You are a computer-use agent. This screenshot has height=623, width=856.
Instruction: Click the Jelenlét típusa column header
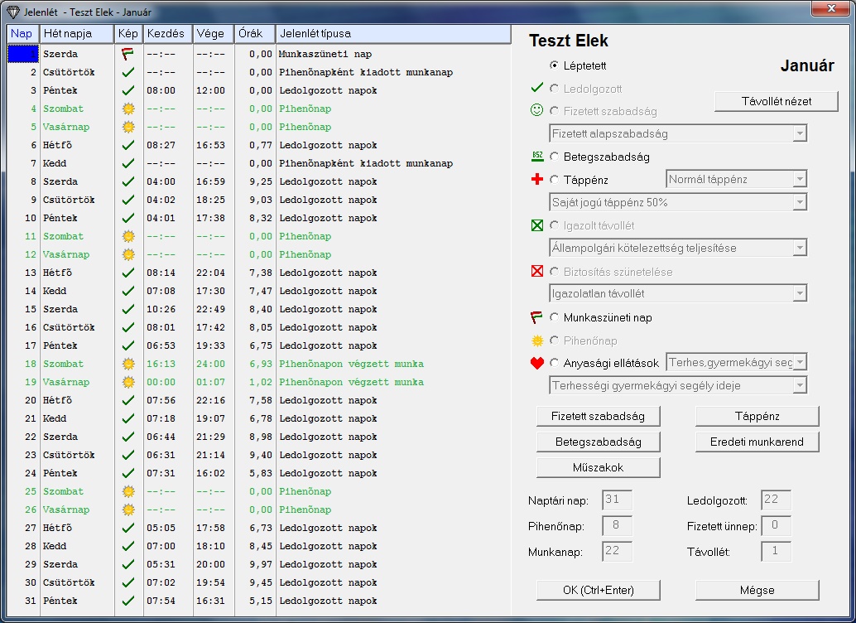(x=392, y=34)
